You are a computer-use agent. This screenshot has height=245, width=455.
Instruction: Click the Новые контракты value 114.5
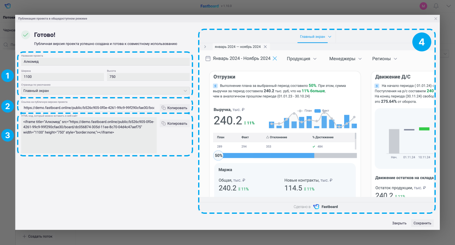[x=293, y=188]
